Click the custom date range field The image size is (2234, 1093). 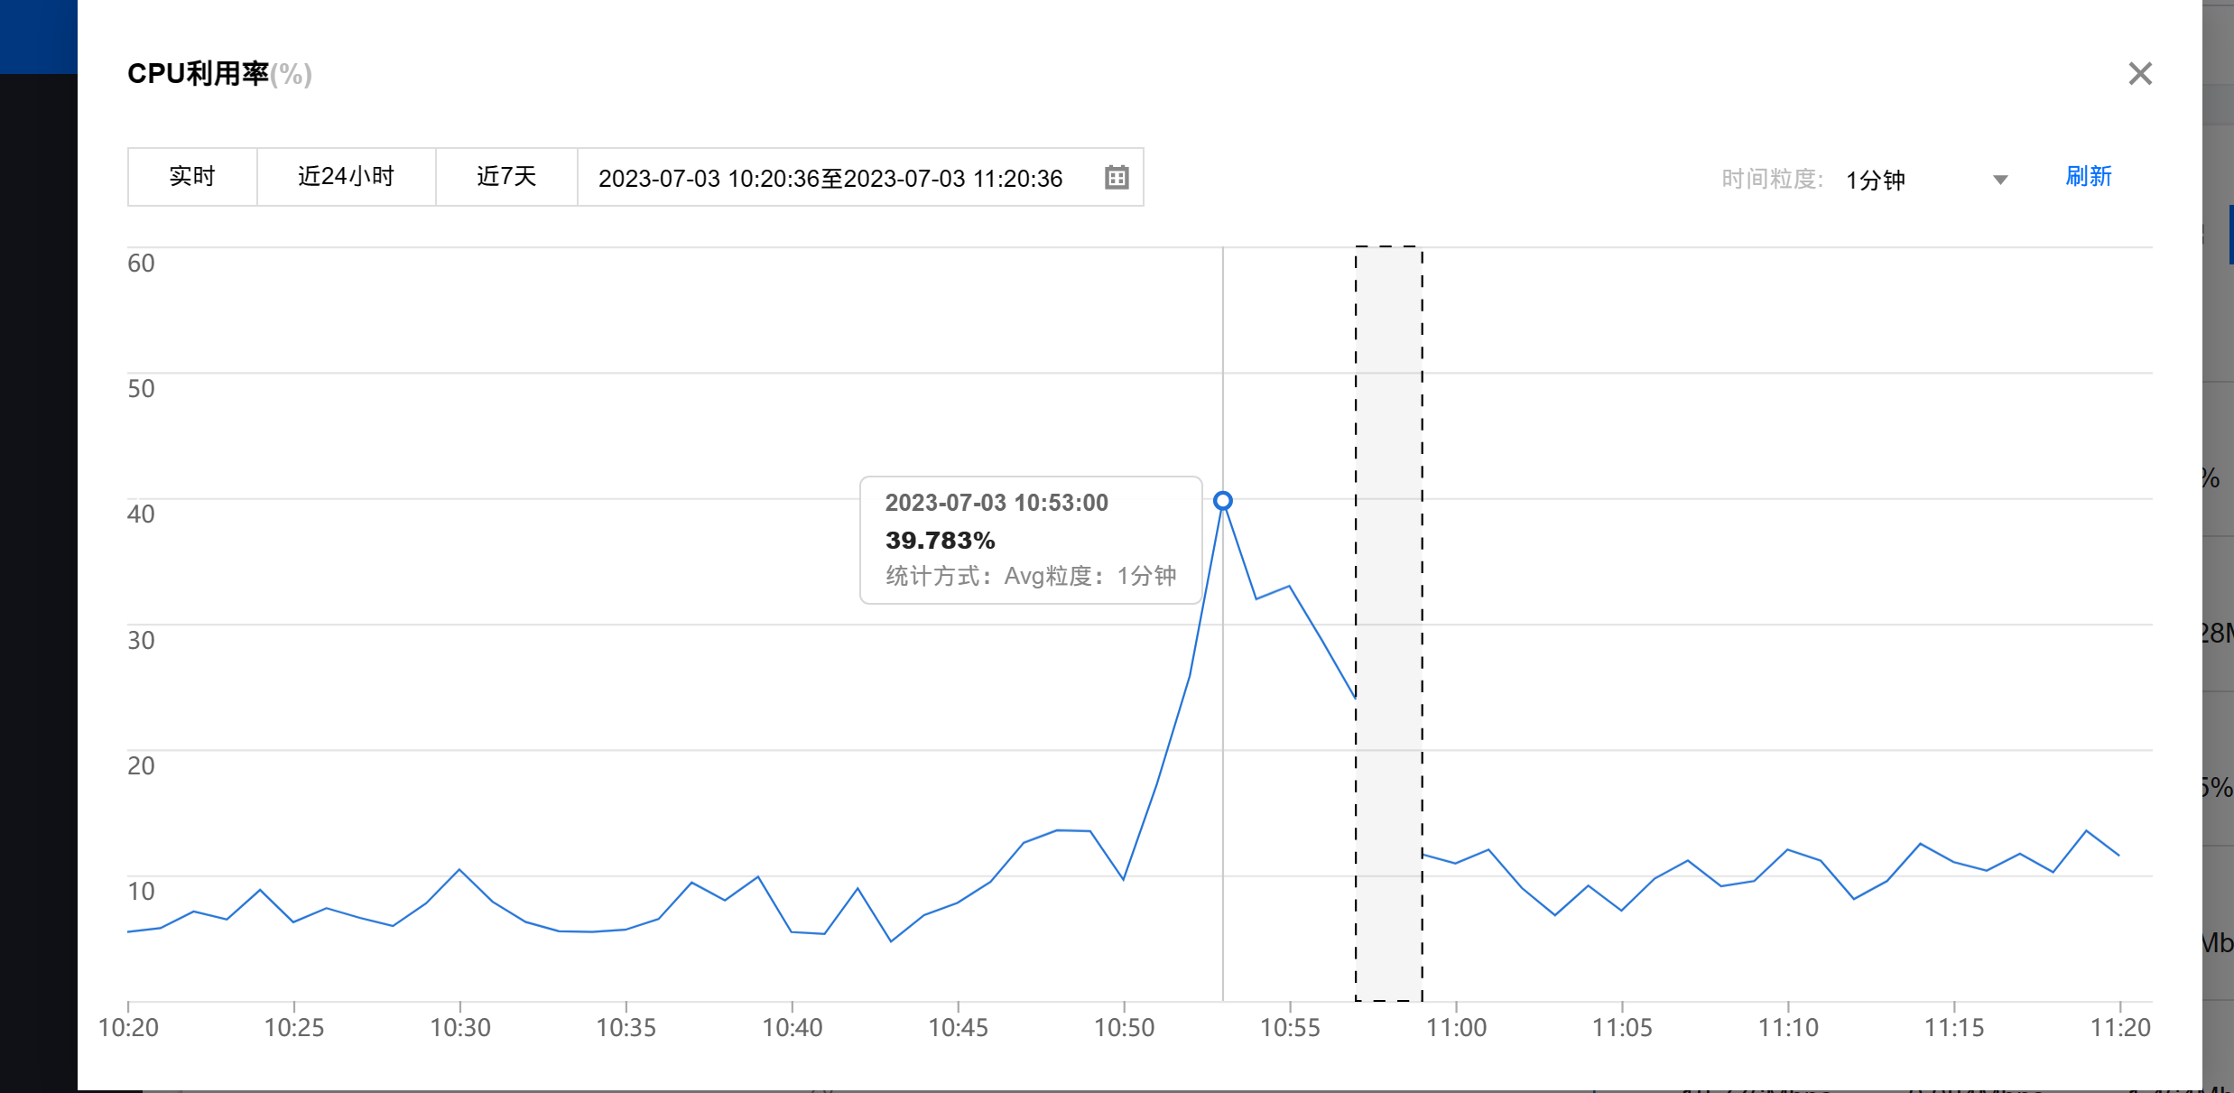click(860, 177)
